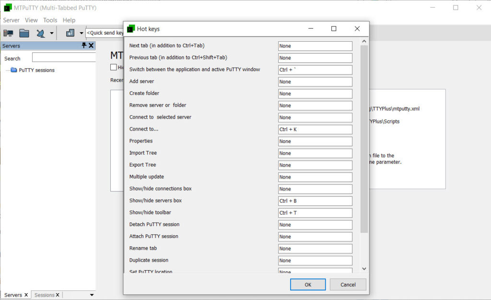
Task: Select PuTTY sessions folder icon in tree
Action: [14, 70]
